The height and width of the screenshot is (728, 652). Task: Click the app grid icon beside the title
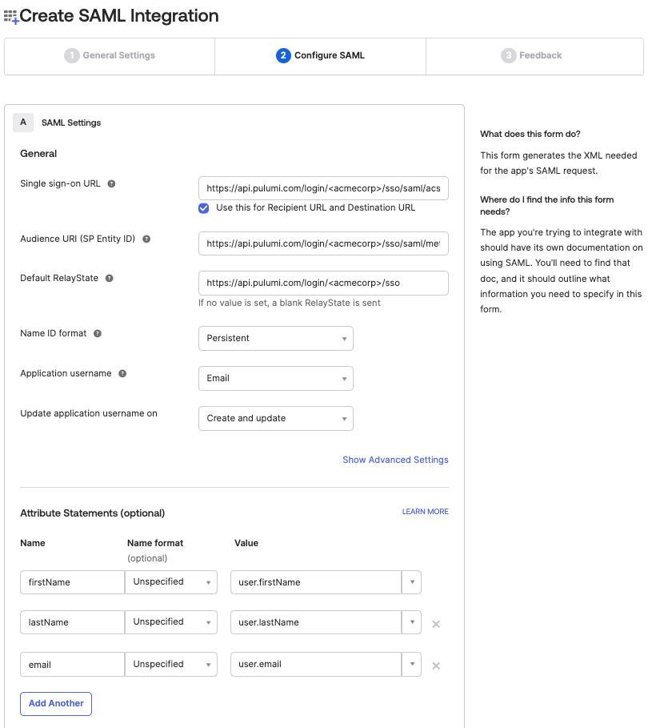point(11,17)
